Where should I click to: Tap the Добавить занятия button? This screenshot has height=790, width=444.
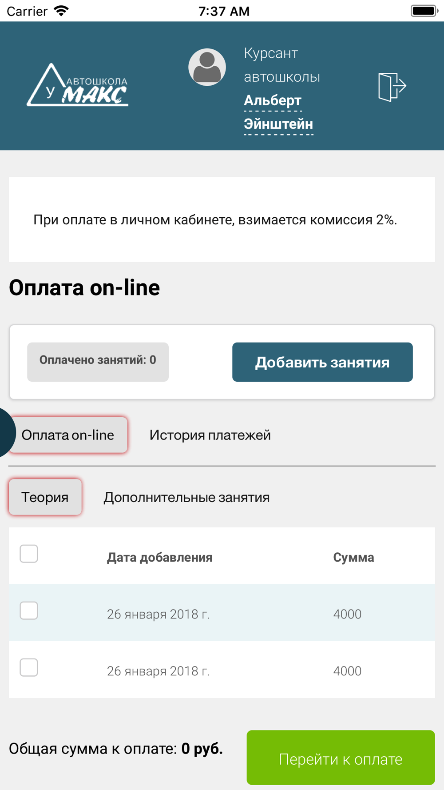pos(322,362)
